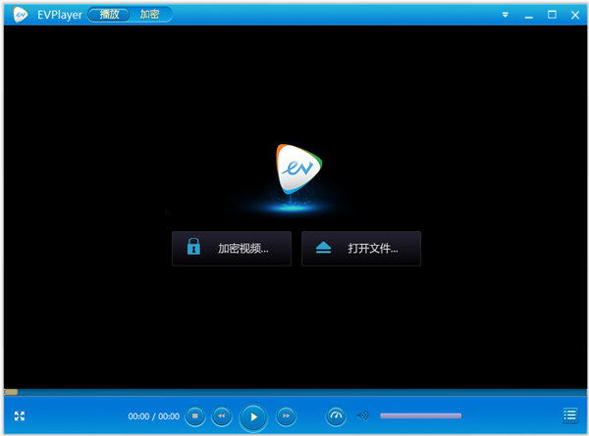This screenshot has width=589, height=436.
Task: Adjust the volume slider
Action: pyautogui.click(x=420, y=415)
